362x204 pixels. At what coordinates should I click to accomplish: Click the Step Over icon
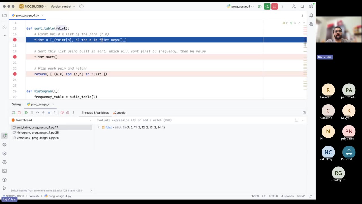coord(38,113)
